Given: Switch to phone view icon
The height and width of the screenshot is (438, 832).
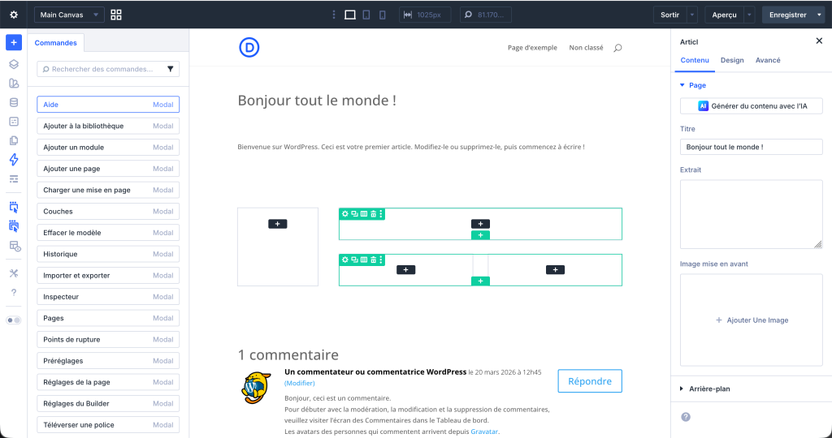Looking at the screenshot, I should click(x=383, y=15).
